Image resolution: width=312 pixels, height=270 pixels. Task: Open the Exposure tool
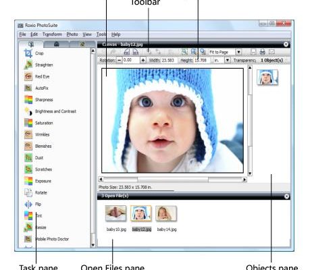pyautogui.click(x=38, y=181)
